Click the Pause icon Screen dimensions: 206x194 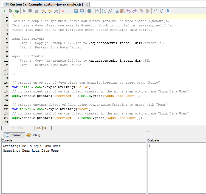(x=36, y=11)
